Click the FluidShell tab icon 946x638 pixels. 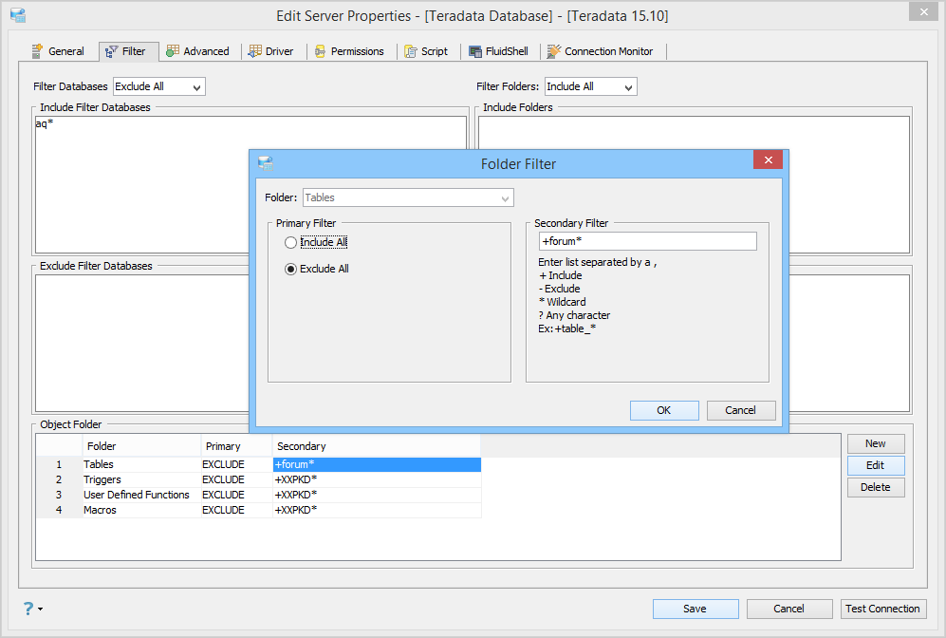point(475,51)
